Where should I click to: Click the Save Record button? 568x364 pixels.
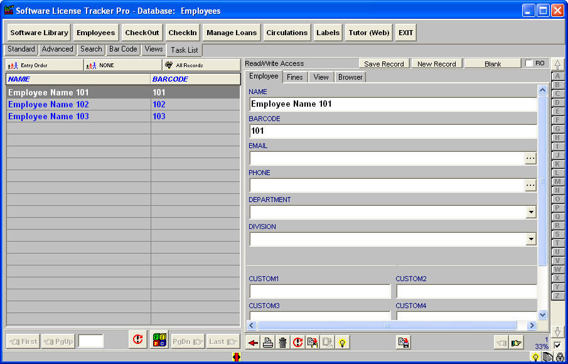pyautogui.click(x=384, y=64)
